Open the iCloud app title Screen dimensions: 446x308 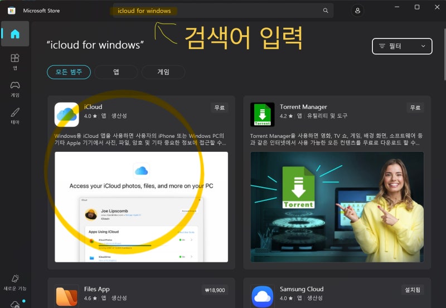point(93,107)
